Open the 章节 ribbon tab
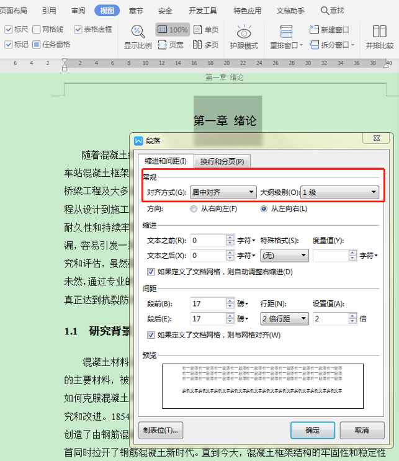This screenshot has width=399, height=461. click(136, 11)
